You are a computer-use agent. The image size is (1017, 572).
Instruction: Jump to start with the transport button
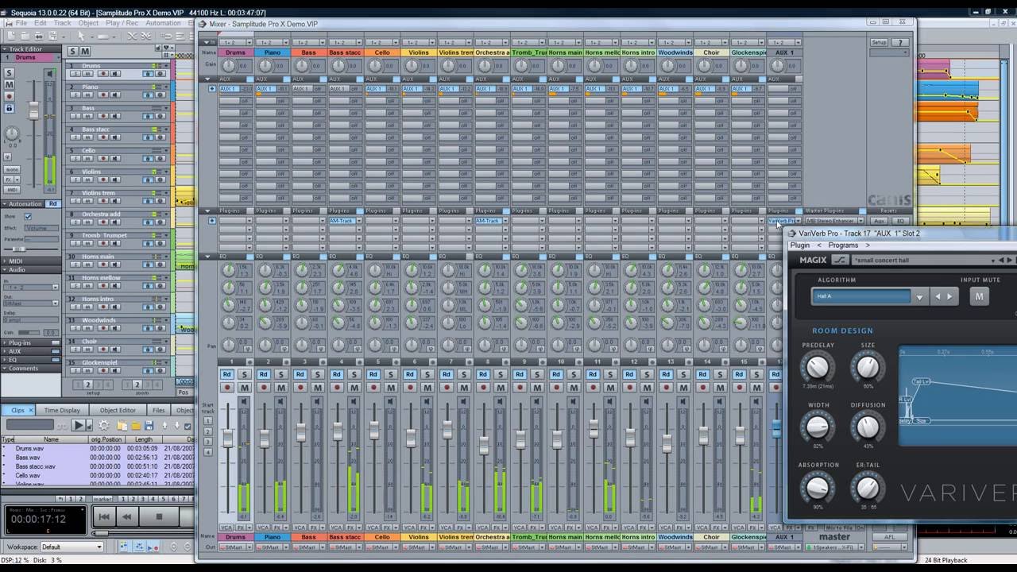103,516
